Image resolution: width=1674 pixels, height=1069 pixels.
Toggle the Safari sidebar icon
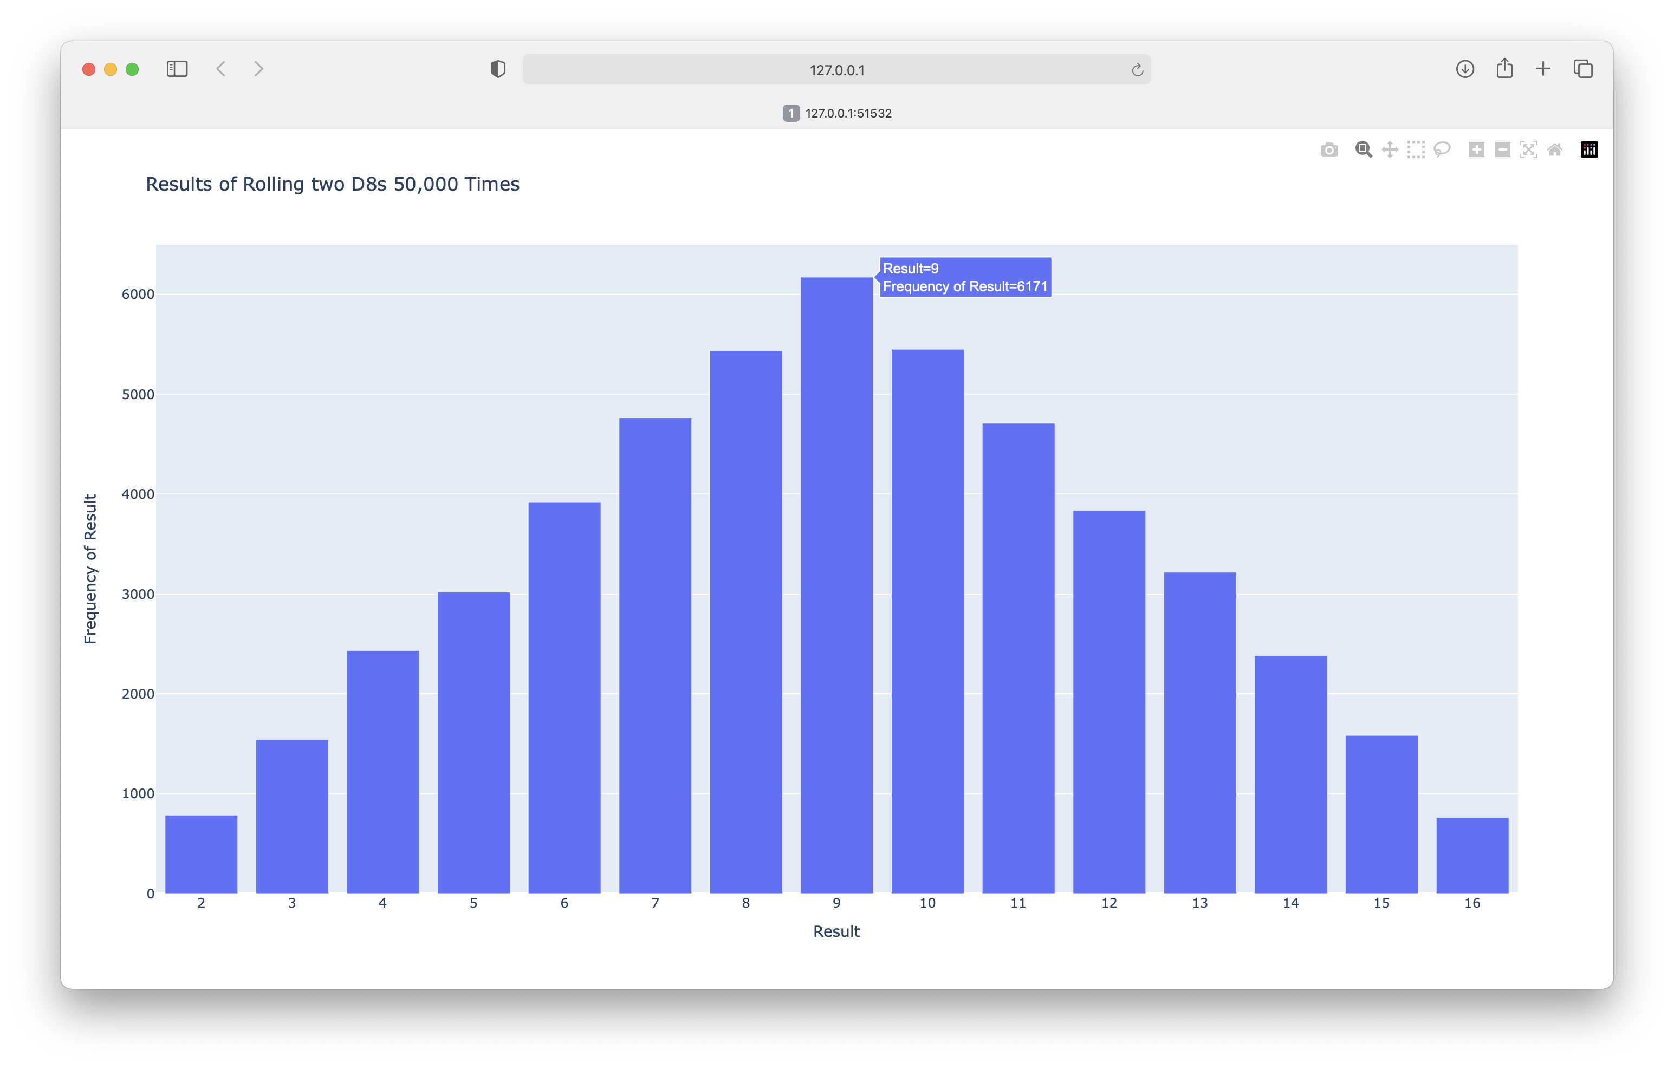[177, 69]
